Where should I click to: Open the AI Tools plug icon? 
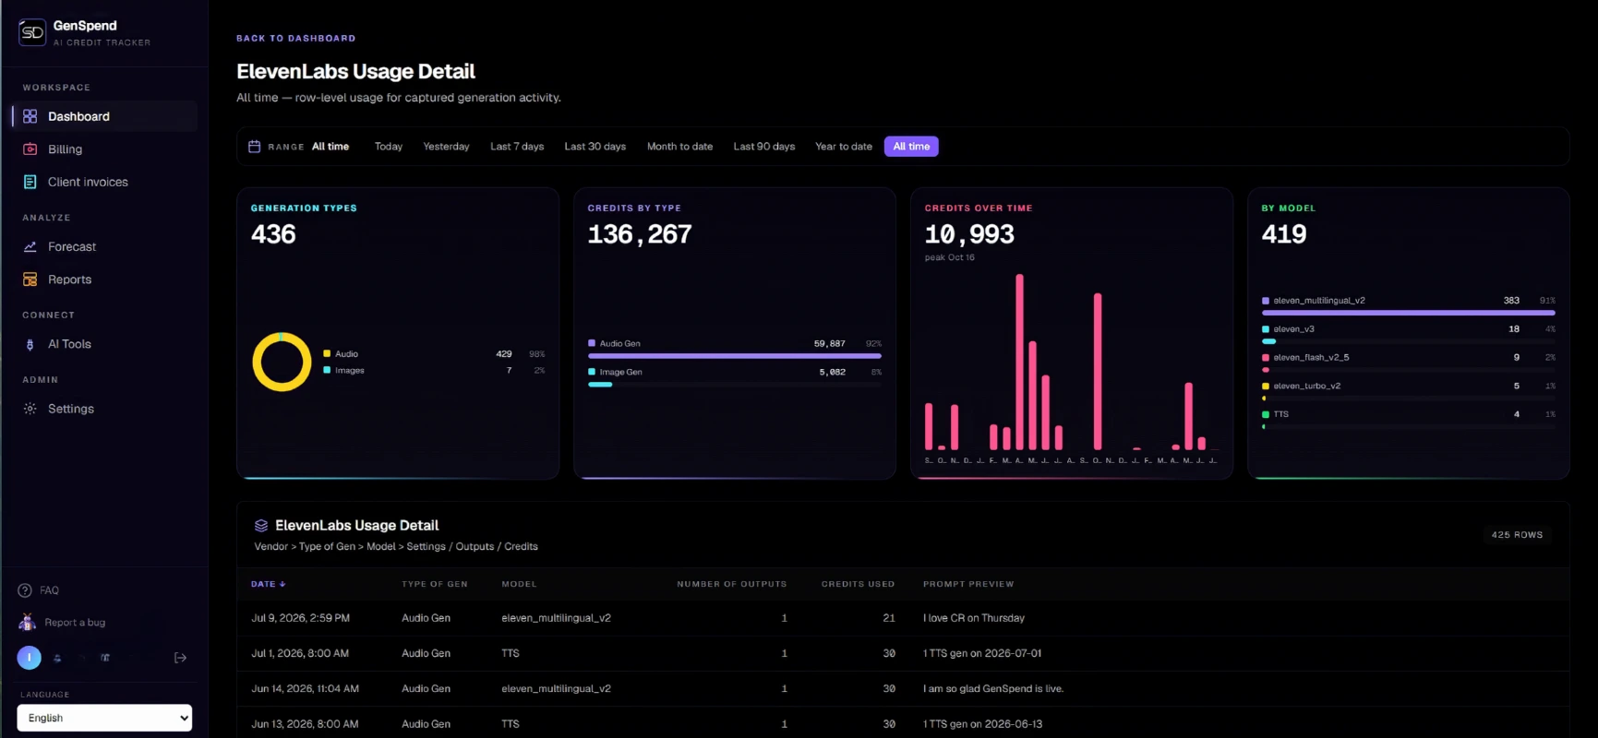pos(30,344)
